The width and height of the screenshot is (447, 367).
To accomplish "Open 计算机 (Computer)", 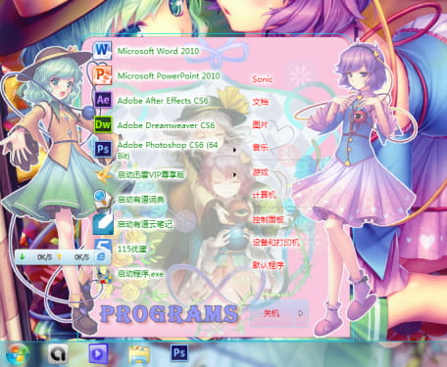I will point(265,195).
